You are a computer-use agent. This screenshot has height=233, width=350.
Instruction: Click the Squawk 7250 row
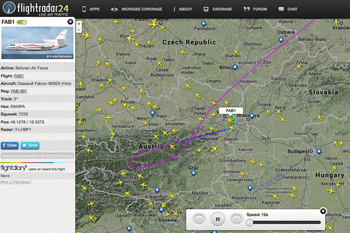(37, 114)
